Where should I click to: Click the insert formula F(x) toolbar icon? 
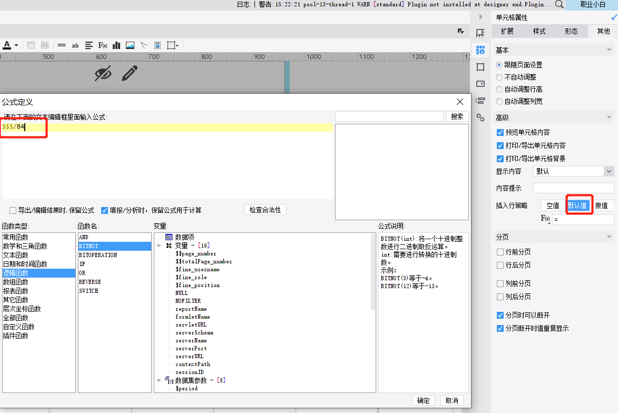(x=103, y=45)
